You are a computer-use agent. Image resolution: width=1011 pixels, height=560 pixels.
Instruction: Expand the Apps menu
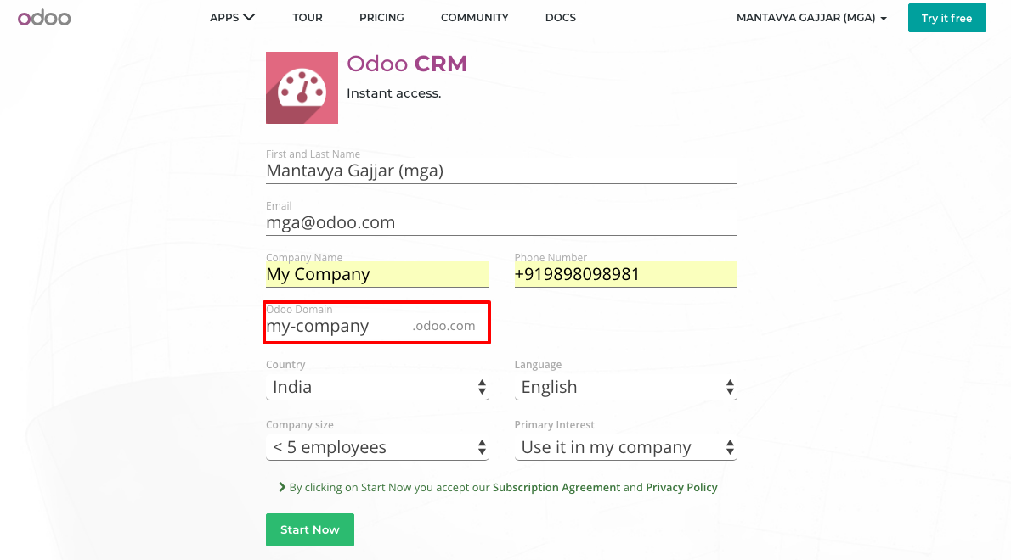pyautogui.click(x=232, y=18)
